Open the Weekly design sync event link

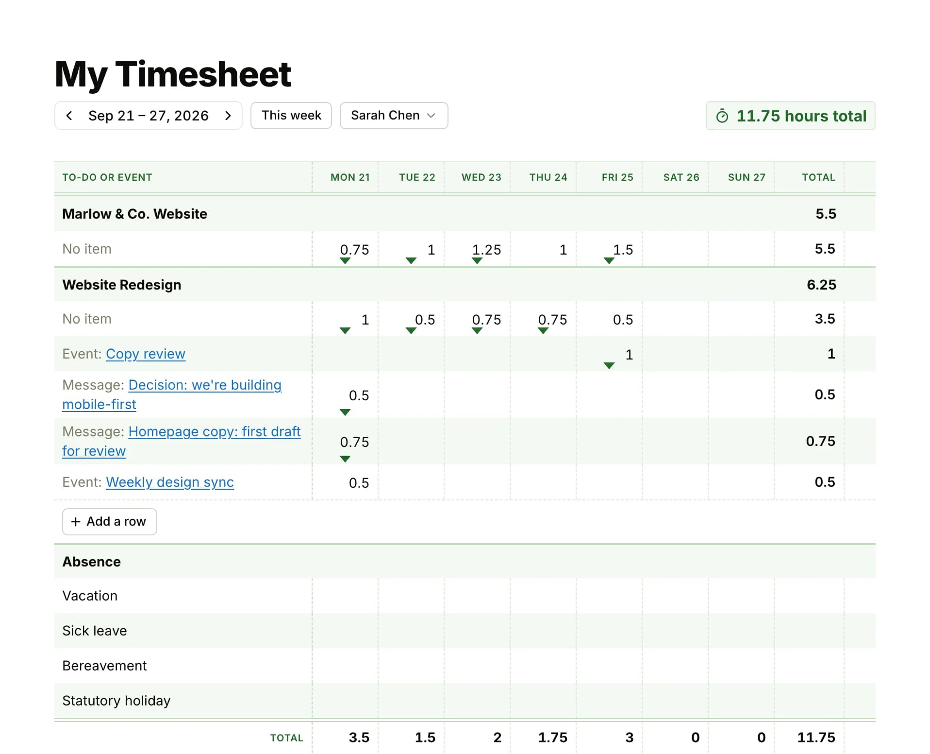[170, 482]
